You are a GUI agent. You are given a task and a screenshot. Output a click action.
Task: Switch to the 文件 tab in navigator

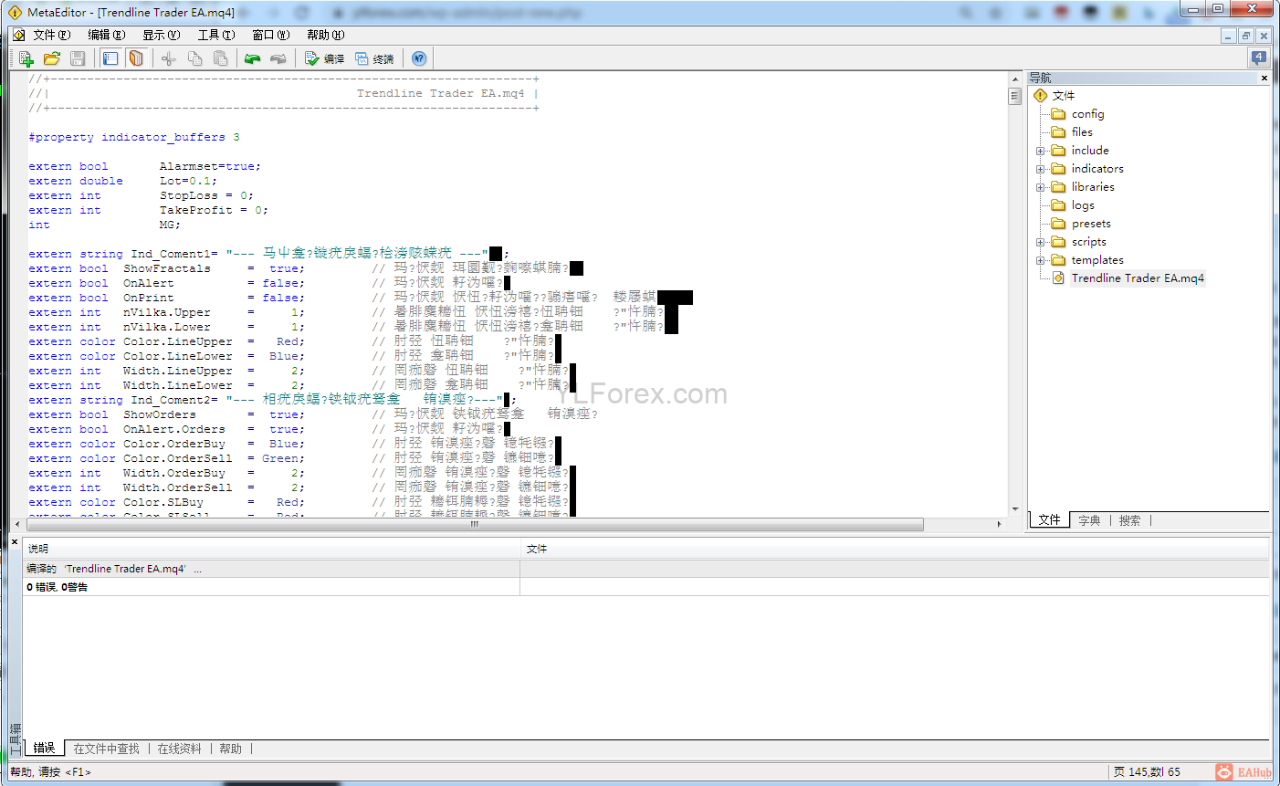[x=1049, y=520]
